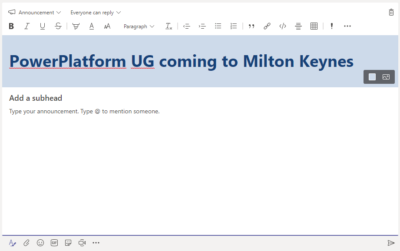Discard the message with the trash icon
400x251 pixels.
pos(391,12)
